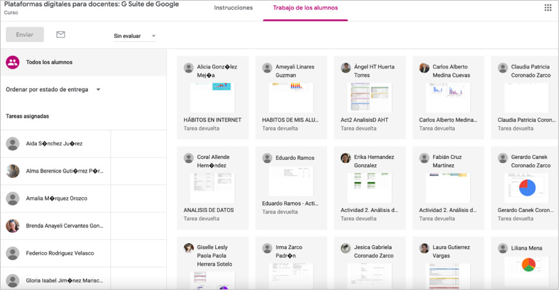The height and width of the screenshot is (290, 559).
Task: Click the envelope email icon
Action: pos(60,34)
